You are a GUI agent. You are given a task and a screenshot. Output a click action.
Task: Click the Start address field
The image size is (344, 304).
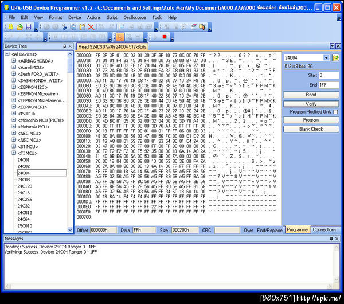click(329, 75)
